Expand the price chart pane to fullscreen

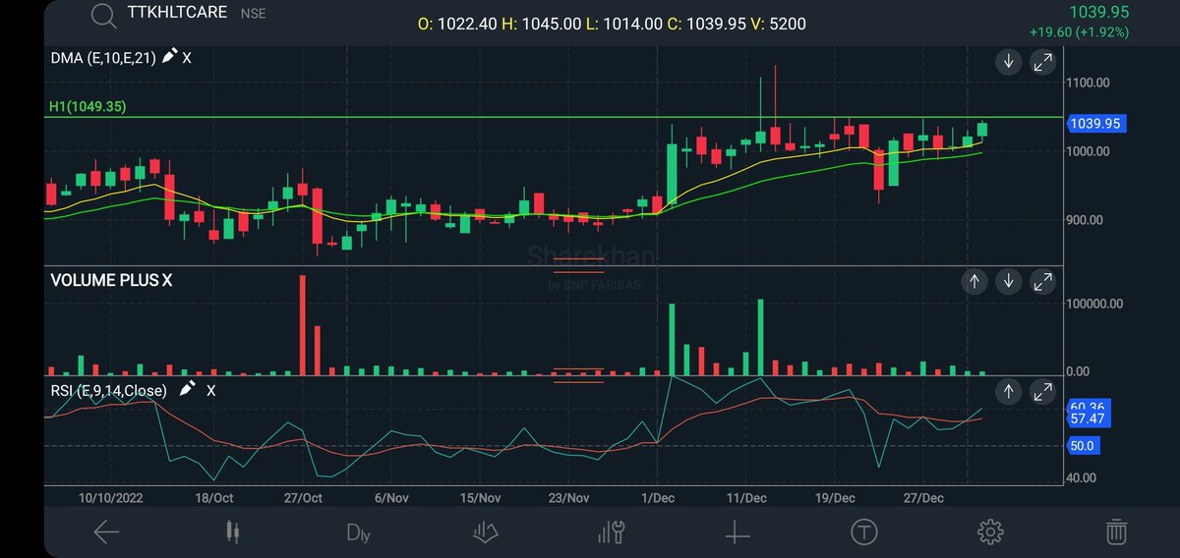1042,62
